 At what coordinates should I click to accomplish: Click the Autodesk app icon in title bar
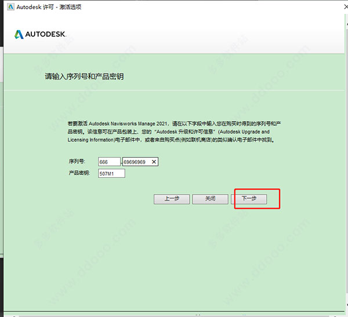[x=10, y=7]
